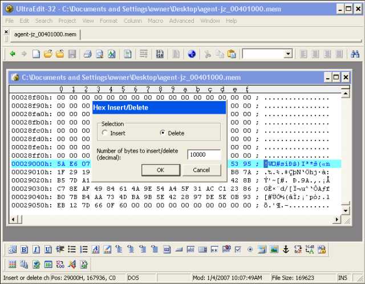Click status bar text Pos: 29000H, 167936, C0
Screen dimensions: 365x284
[83, 278]
